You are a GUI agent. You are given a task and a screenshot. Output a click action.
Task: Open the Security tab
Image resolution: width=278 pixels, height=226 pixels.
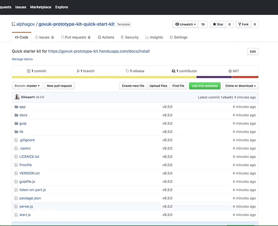tap(130, 37)
